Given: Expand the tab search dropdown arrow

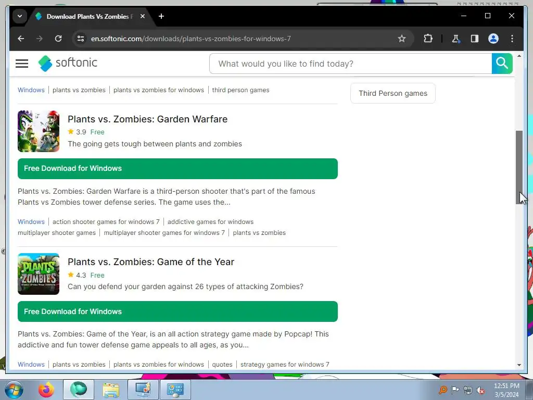Looking at the screenshot, I should click(20, 16).
